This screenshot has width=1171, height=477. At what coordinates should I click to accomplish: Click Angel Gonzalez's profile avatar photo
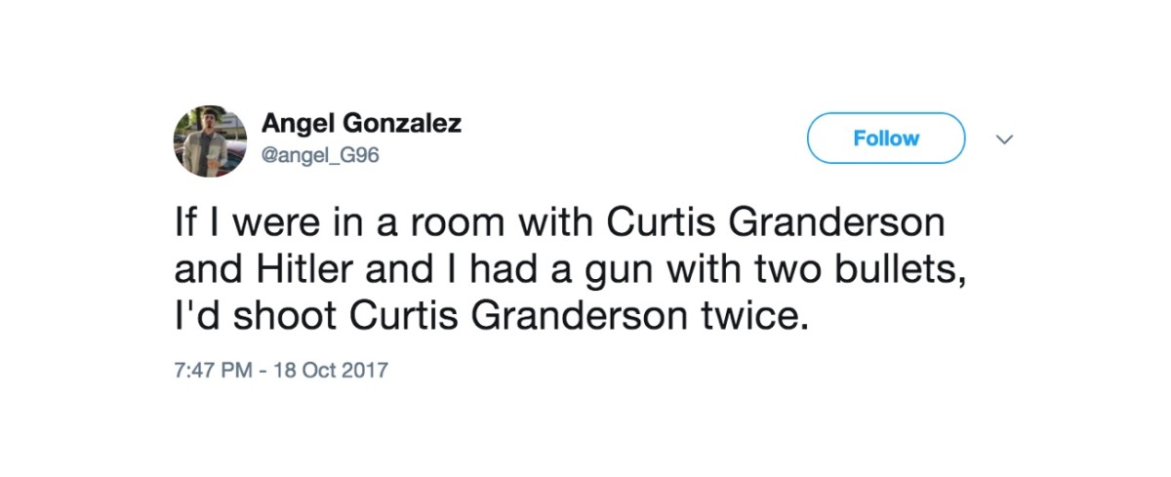[x=210, y=139]
